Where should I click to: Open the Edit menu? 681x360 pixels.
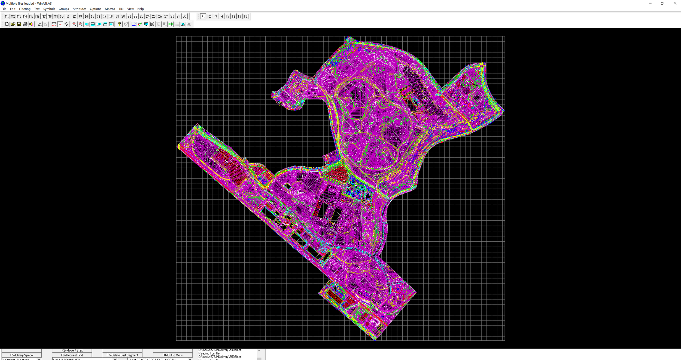click(13, 9)
